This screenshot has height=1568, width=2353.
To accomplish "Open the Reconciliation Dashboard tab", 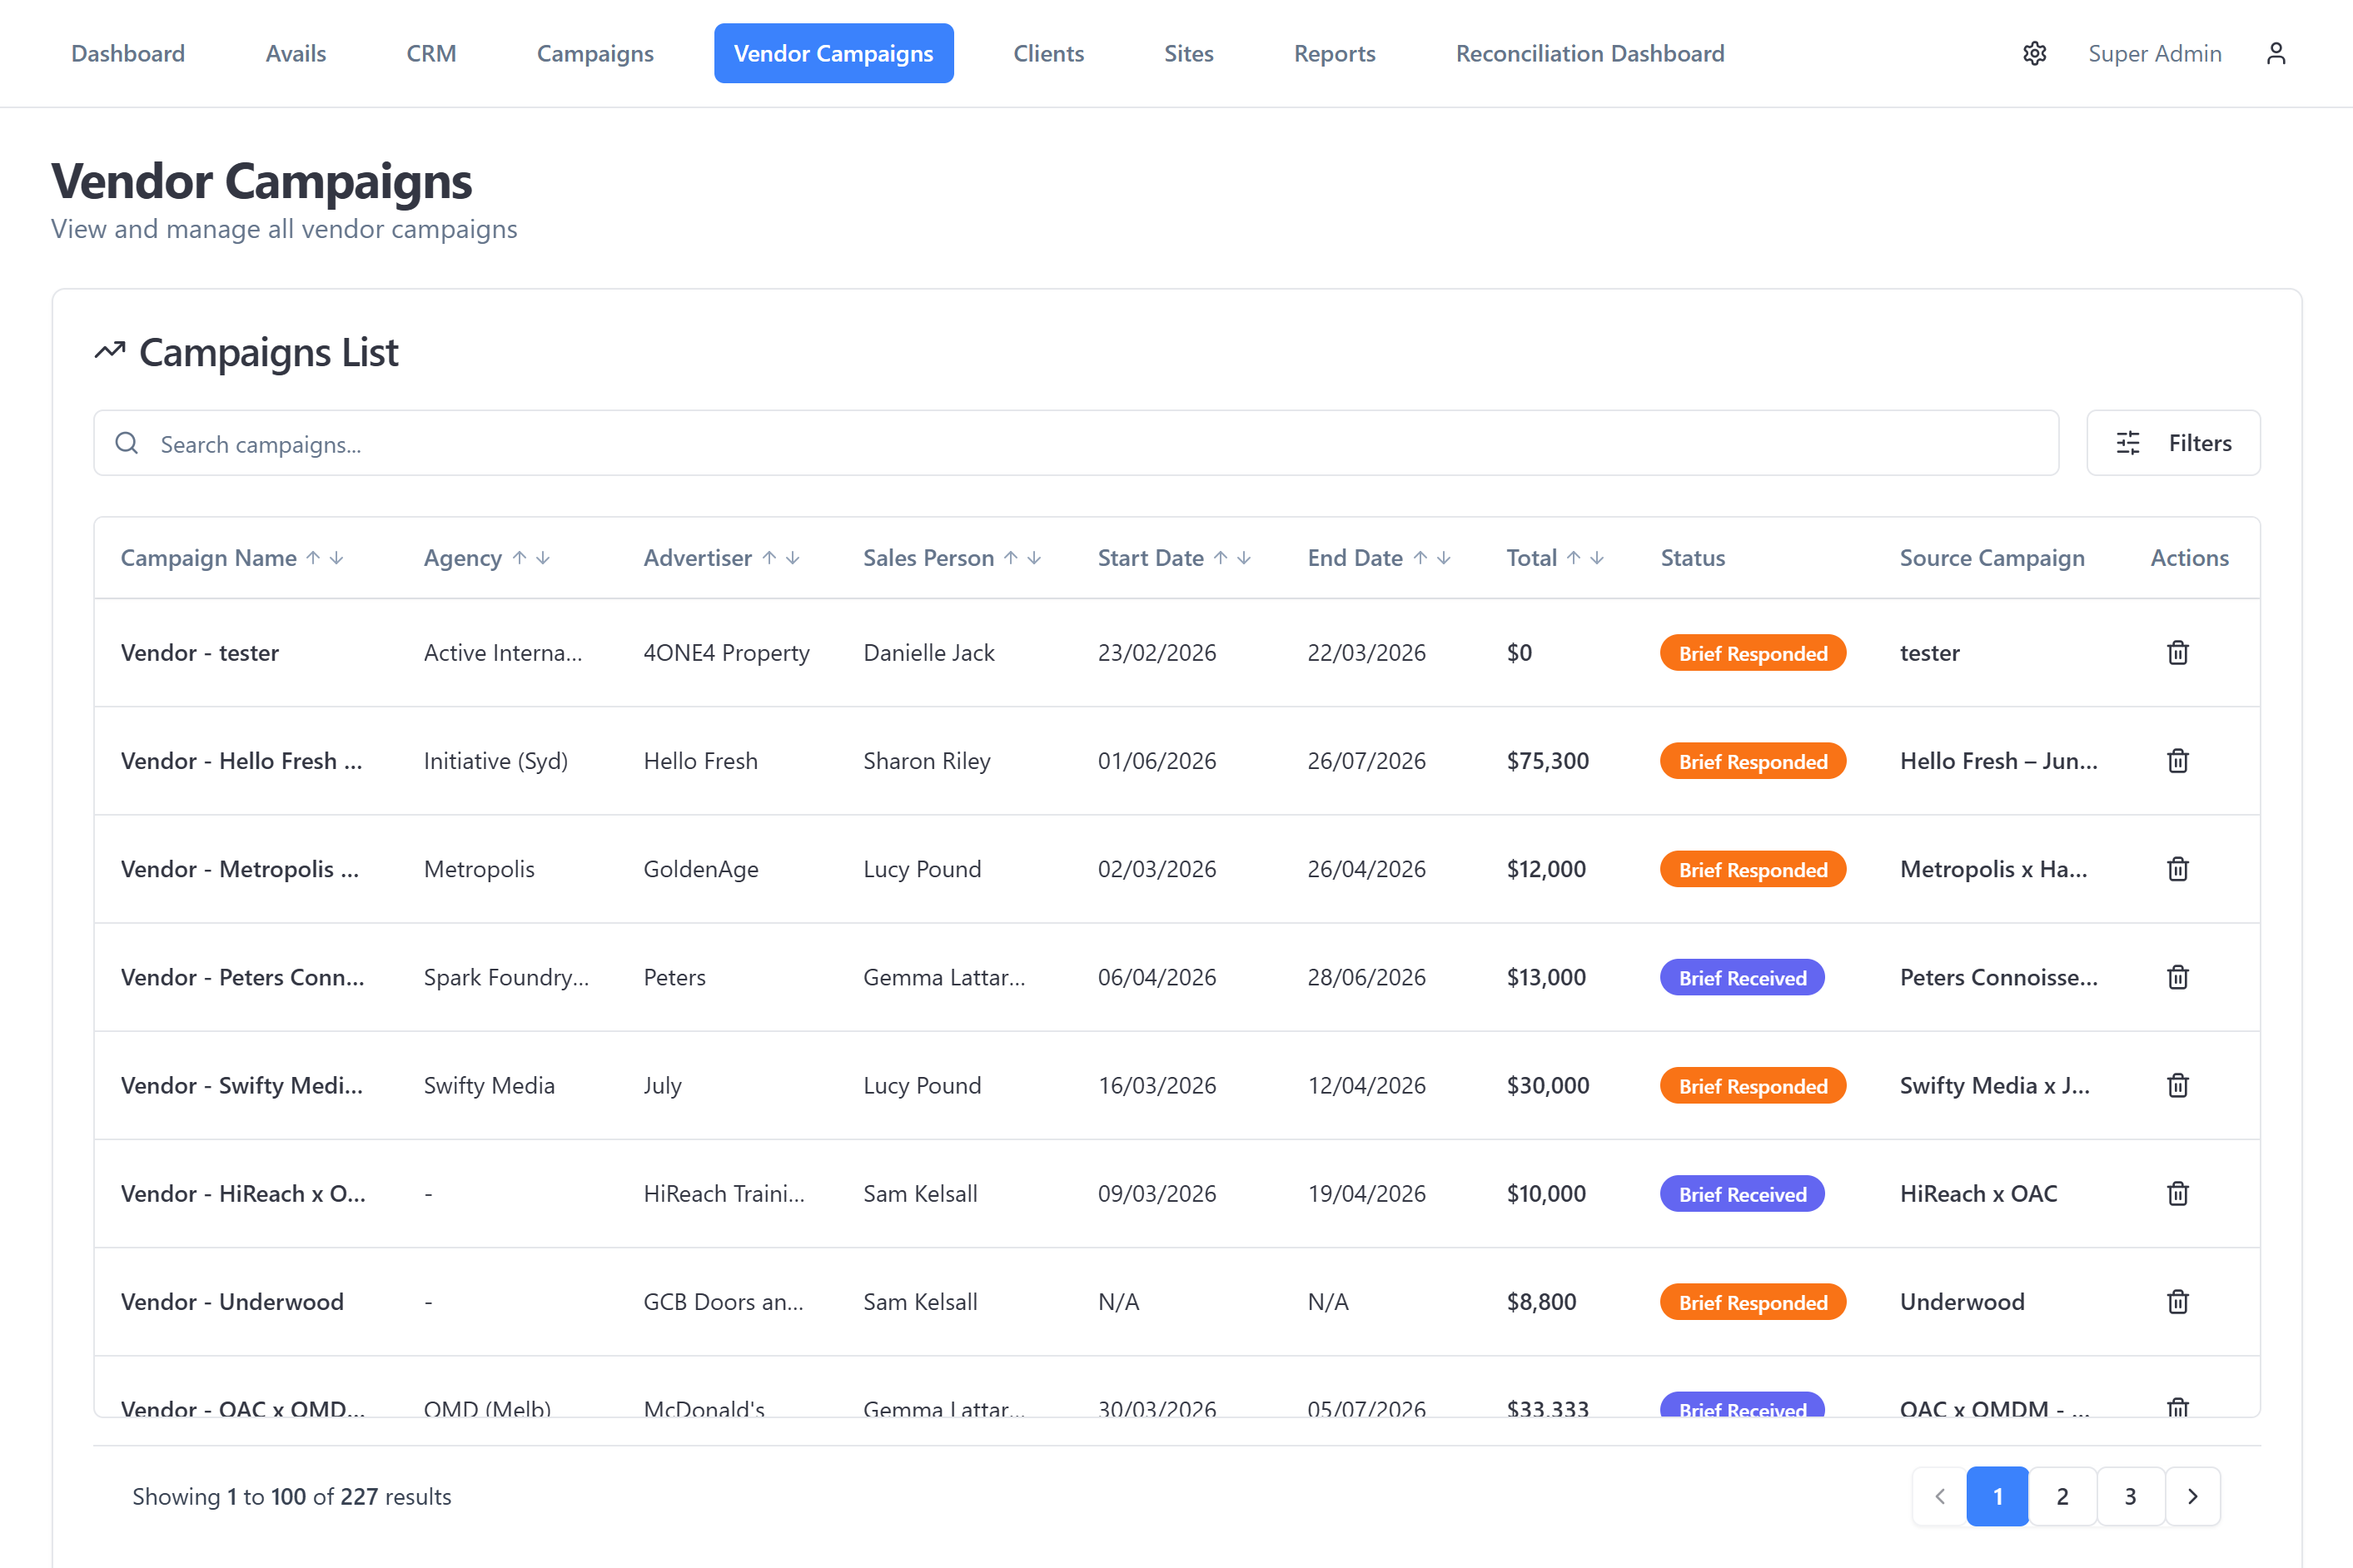I will [x=1589, y=53].
